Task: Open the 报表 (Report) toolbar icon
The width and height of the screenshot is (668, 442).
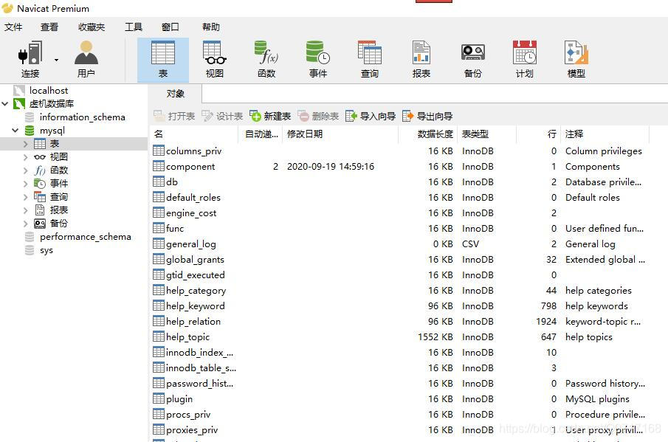Action: pos(421,59)
